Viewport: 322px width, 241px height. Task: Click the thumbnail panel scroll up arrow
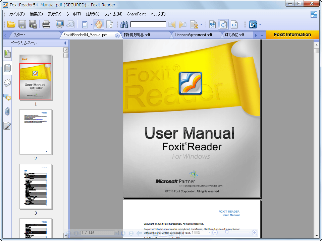point(66,50)
